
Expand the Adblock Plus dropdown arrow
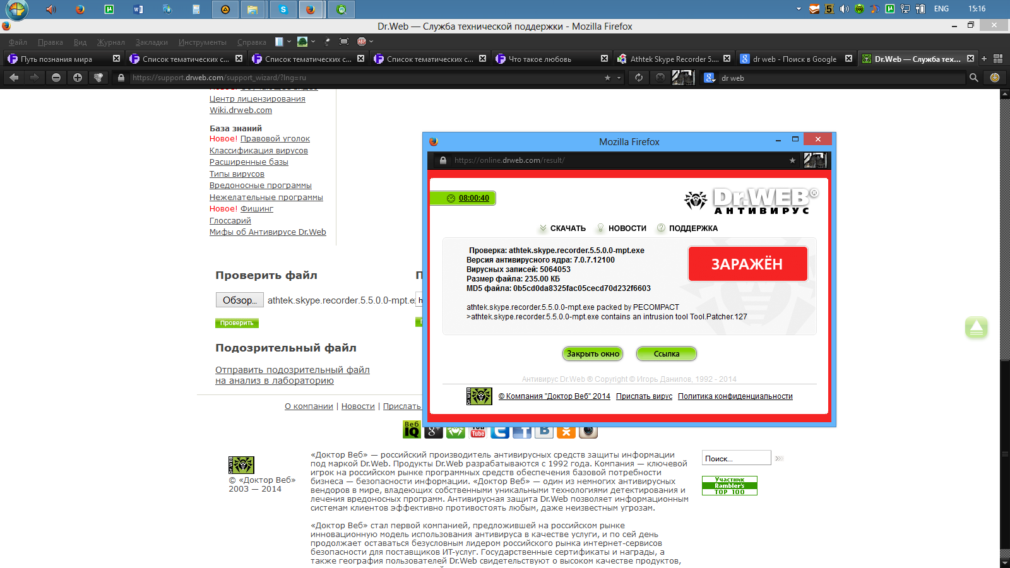[x=371, y=42]
